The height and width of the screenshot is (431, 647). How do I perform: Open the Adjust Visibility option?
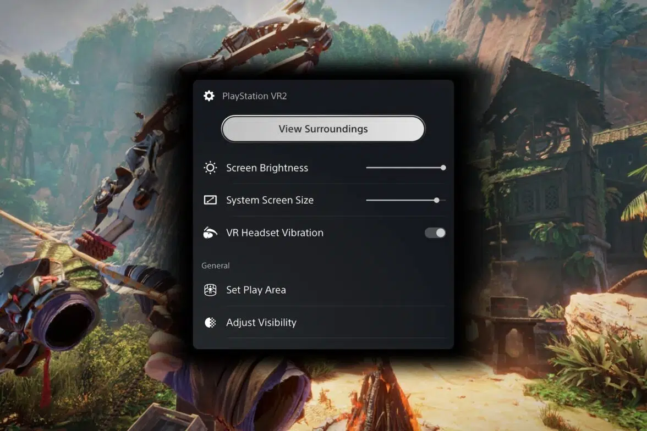(x=325, y=322)
